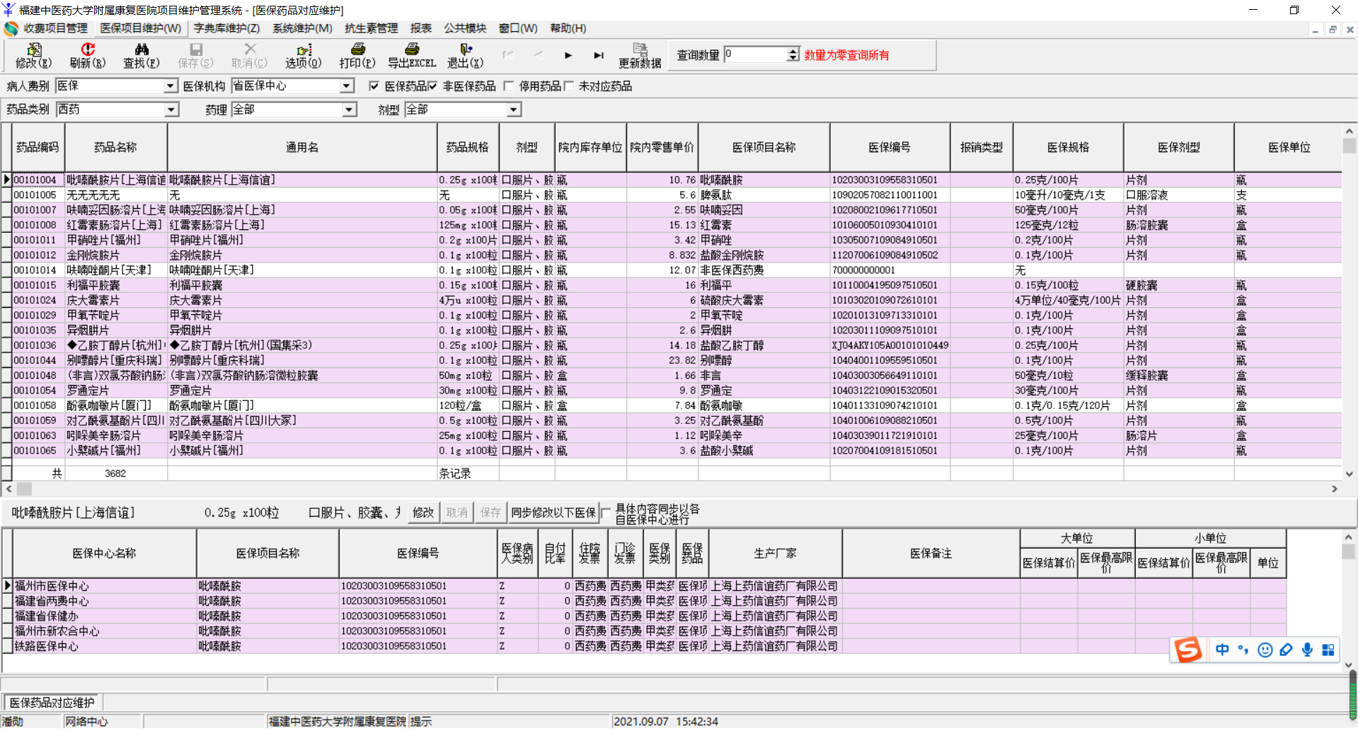
Task: Click the 报销类型 column header
Action: click(x=982, y=147)
